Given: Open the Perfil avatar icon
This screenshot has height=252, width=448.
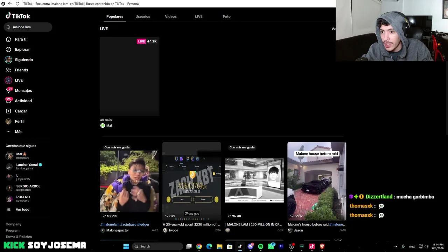Looking at the screenshot, I should pyautogui.click(x=9, y=121).
